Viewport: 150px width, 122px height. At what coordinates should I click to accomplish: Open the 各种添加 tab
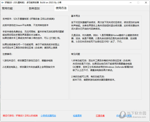coord(34,8)
